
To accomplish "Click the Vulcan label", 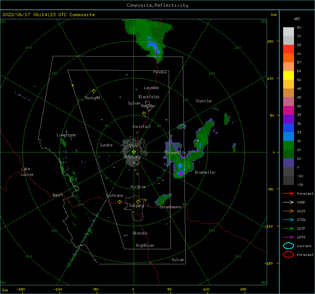I will (178, 260).
